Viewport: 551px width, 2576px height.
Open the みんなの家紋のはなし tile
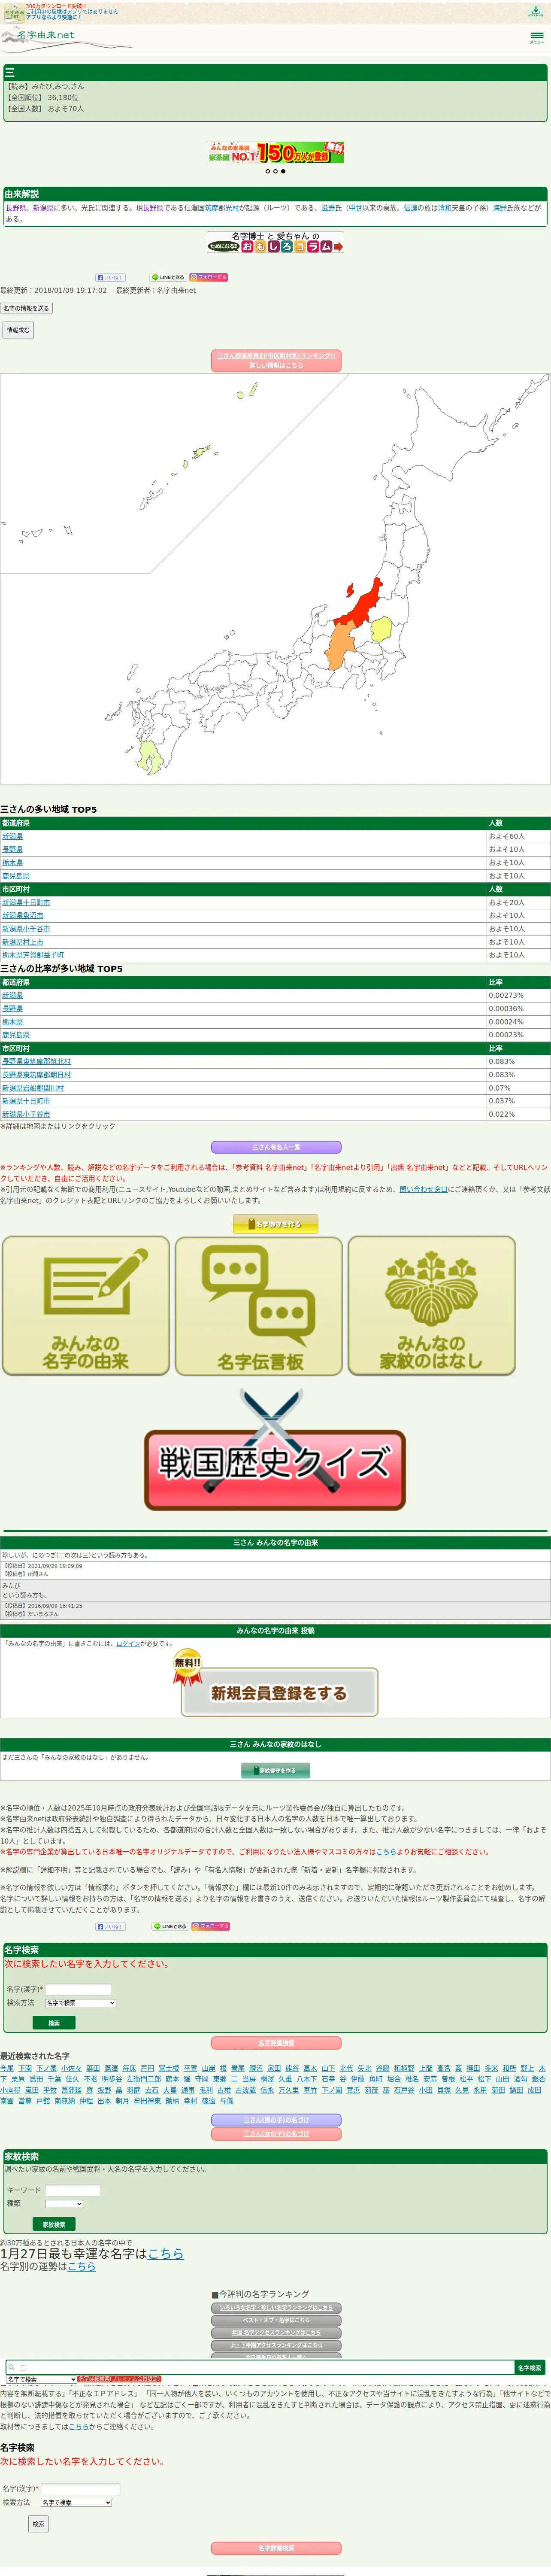432,1305
